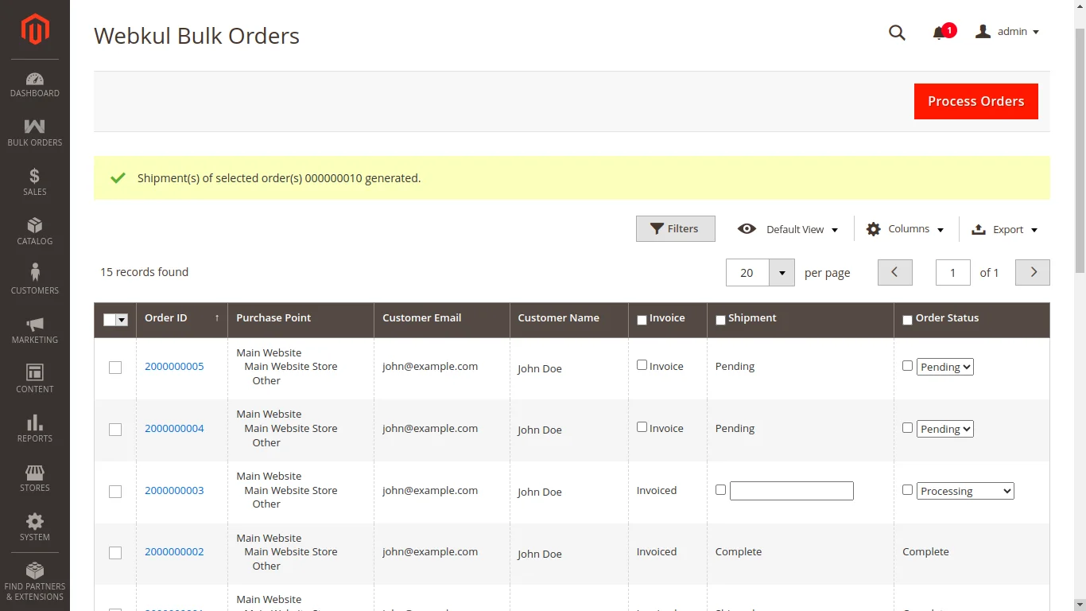Viewport: 1086px width, 611px height.
Task: Open order 2000000004 via its link
Action: pos(174,428)
